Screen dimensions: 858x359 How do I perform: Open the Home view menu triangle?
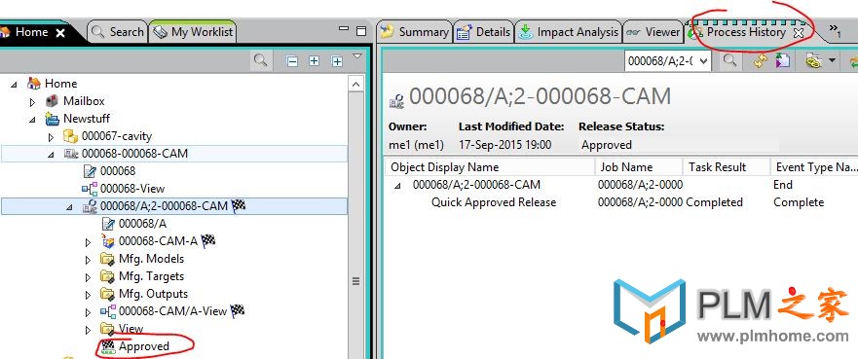click(x=357, y=56)
